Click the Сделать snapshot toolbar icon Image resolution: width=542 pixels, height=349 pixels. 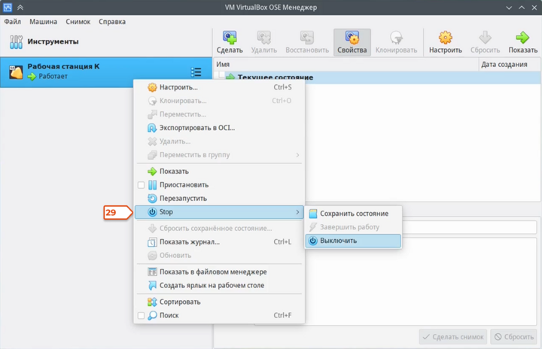(x=230, y=38)
